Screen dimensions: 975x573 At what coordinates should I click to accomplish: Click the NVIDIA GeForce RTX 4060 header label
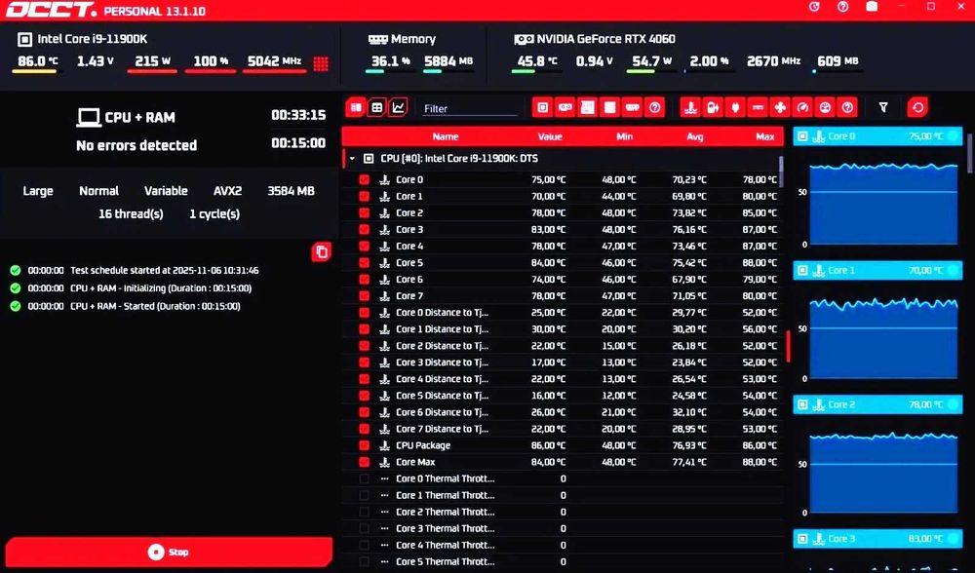(605, 39)
